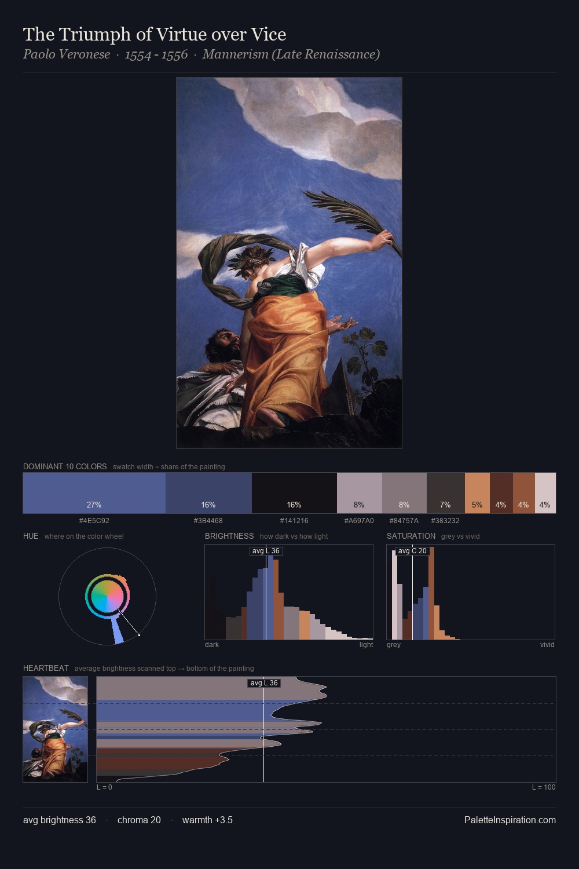Viewport: 579px width, 869px height.
Task: Click the hex code #A697A0
Action: point(359,521)
